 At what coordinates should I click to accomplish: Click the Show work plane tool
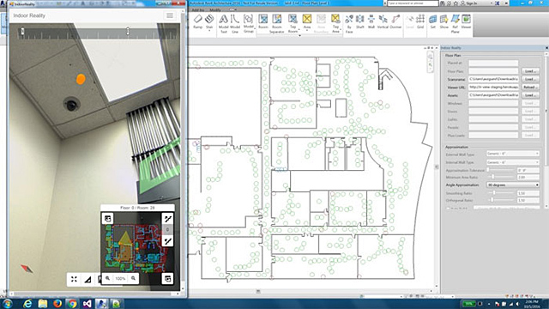(x=444, y=22)
